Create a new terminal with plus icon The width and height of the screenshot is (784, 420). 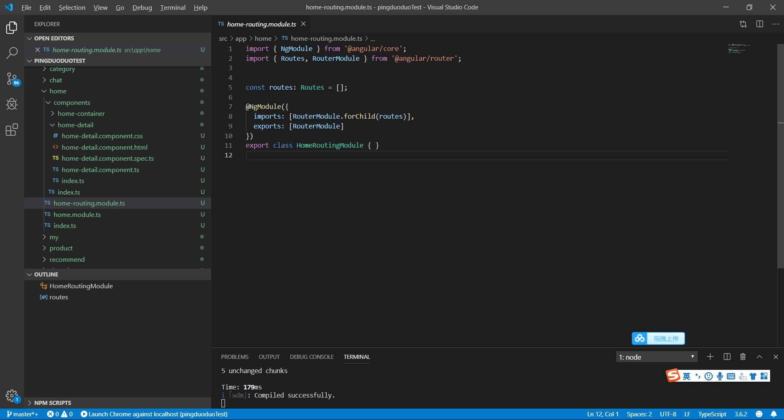(x=710, y=357)
